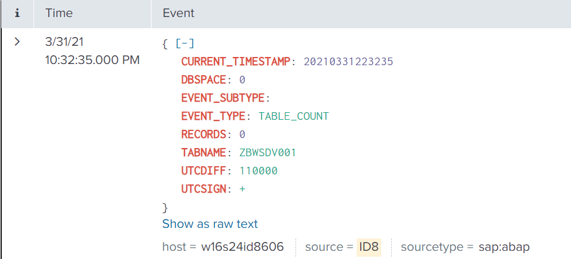Click the EVENT_SUBTYPE field name
This screenshot has height=259, width=571.
click(x=224, y=98)
